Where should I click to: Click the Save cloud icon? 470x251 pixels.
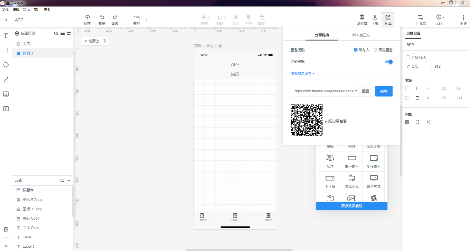coord(87,17)
